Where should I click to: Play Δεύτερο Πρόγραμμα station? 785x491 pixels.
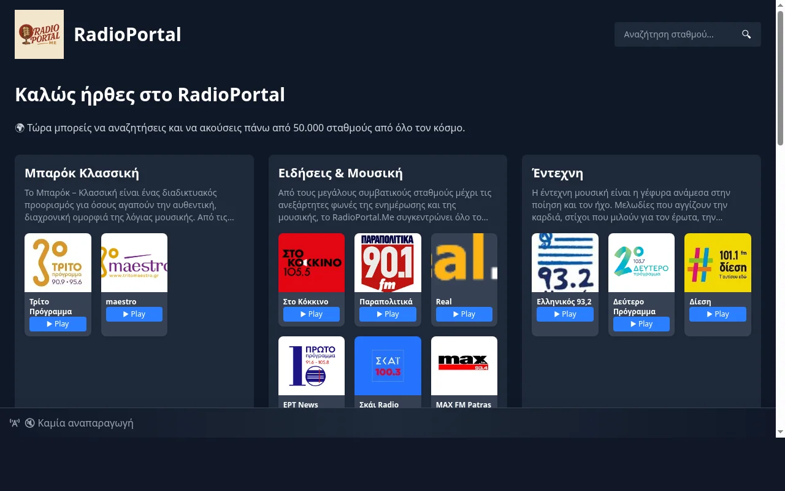click(x=641, y=324)
